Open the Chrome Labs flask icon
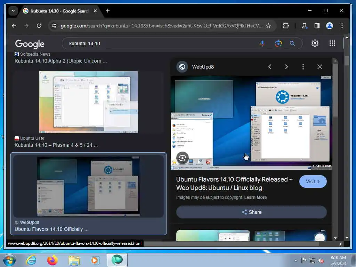Viewport: 356px width, 267px height. click(304, 26)
